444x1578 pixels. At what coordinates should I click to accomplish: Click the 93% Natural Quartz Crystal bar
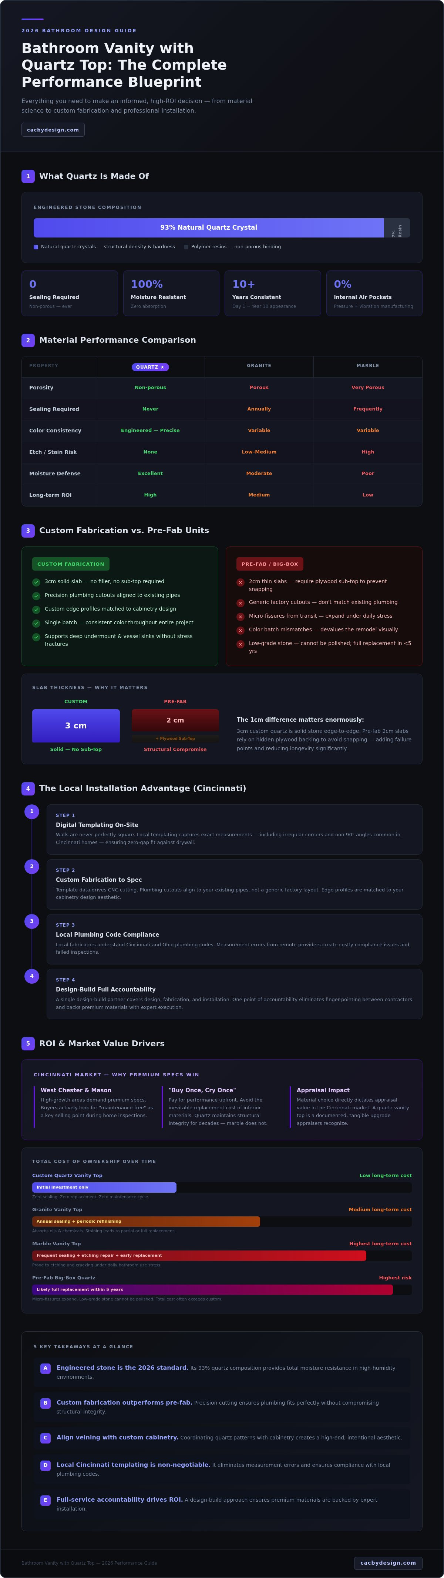tap(209, 228)
